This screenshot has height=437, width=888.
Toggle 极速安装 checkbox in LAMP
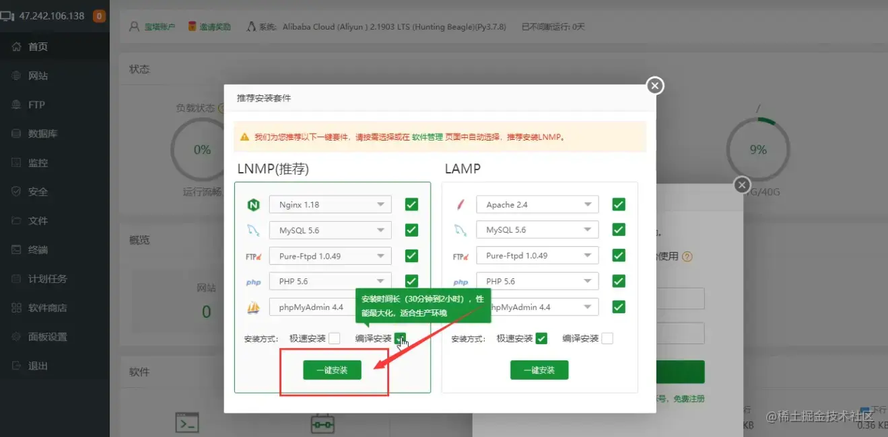pos(541,338)
